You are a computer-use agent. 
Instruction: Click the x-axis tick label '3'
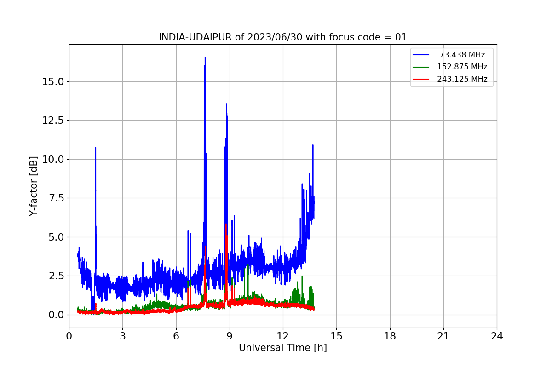coord(122,336)
